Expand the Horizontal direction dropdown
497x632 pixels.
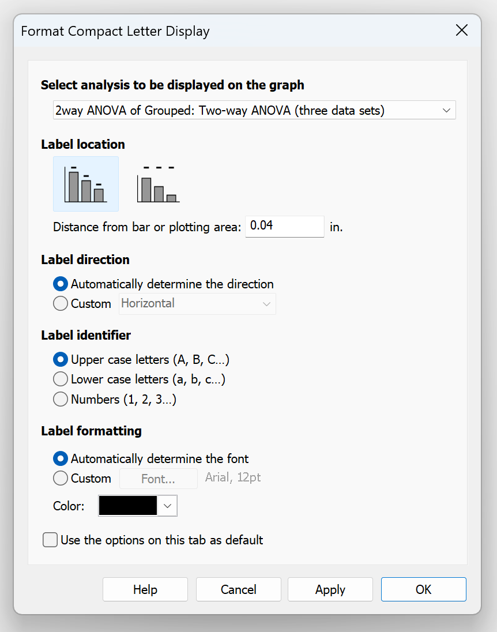click(x=266, y=303)
